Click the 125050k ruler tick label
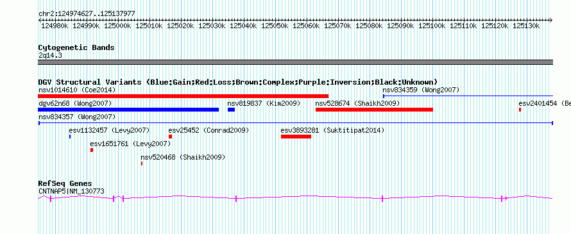Screen dimensions: 571x234 pos(275,26)
